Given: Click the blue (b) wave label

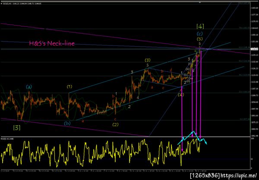Looking at the screenshot, I should point(67,123).
